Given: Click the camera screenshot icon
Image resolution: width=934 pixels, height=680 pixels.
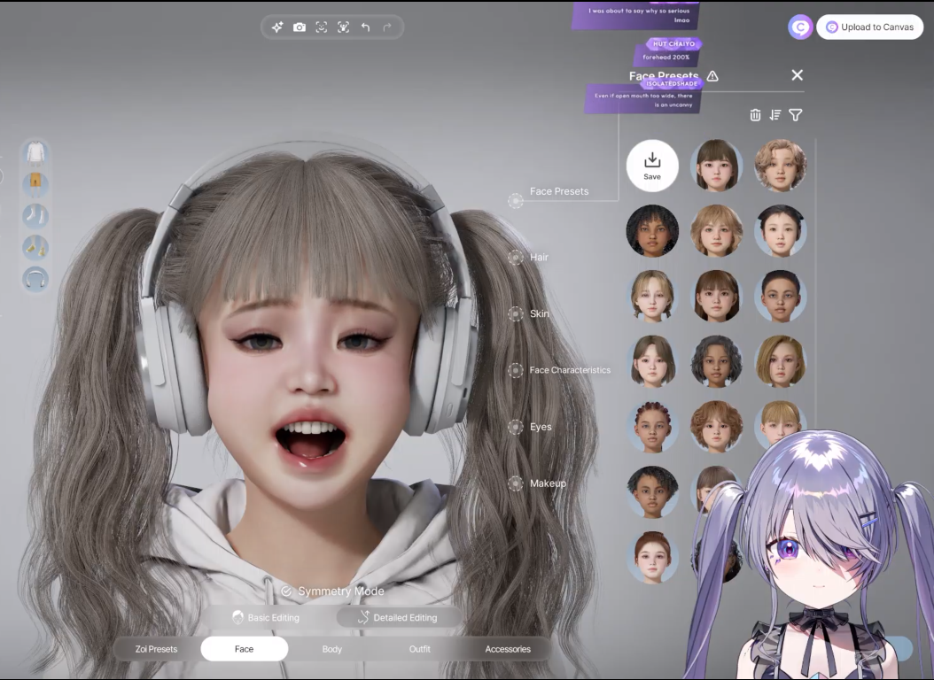Looking at the screenshot, I should tap(300, 27).
